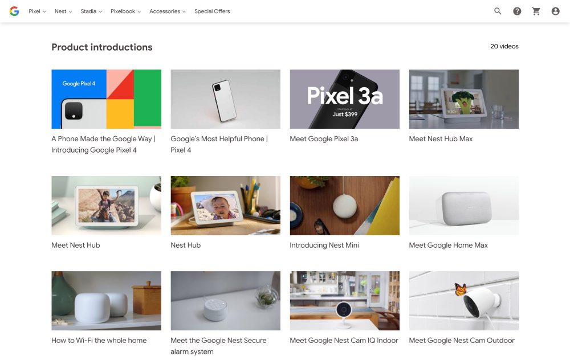Open the Pixelbook navigation menu

126,11
